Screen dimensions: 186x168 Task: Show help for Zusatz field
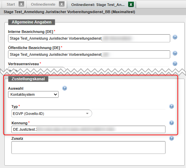click(x=172, y=138)
